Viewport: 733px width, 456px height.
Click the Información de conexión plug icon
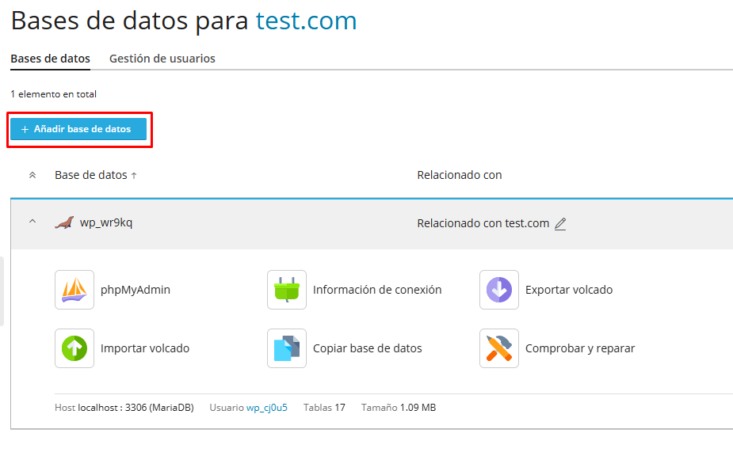(287, 290)
